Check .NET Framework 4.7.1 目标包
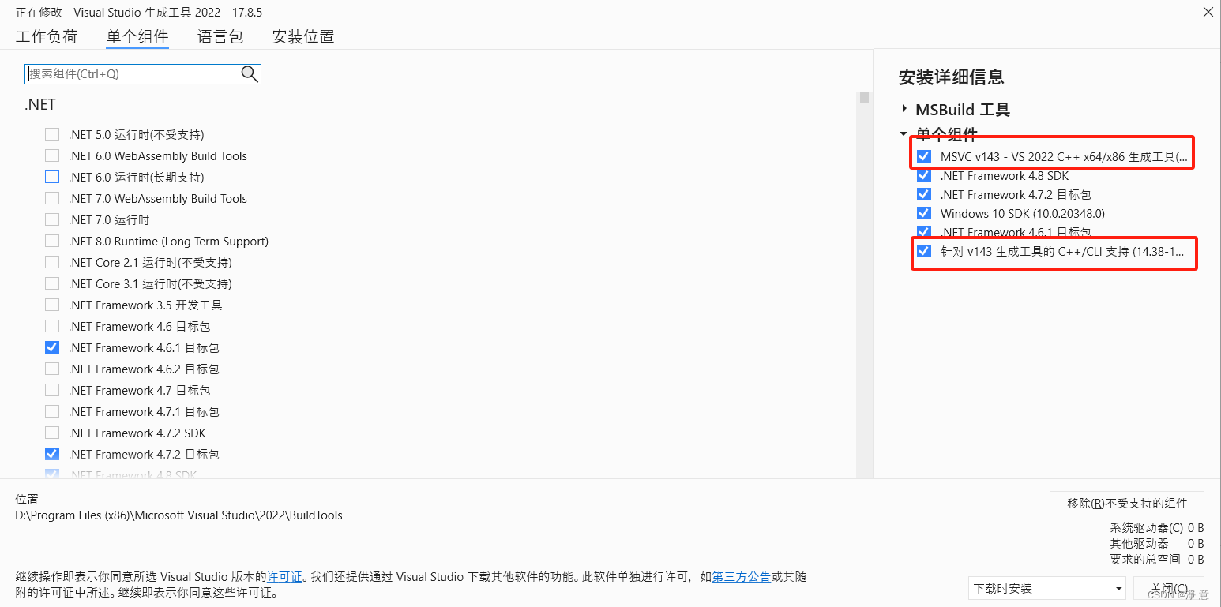The image size is (1221, 607). click(x=52, y=411)
